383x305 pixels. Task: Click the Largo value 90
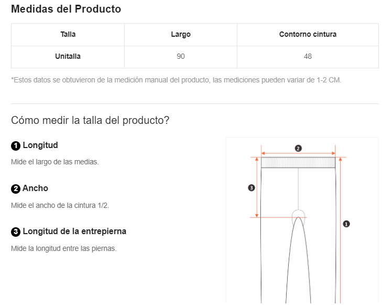click(x=181, y=57)
